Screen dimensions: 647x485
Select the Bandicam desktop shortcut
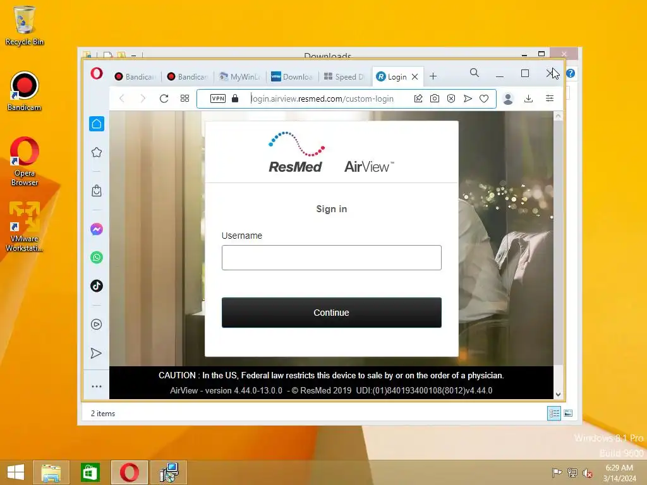point(25,91)
